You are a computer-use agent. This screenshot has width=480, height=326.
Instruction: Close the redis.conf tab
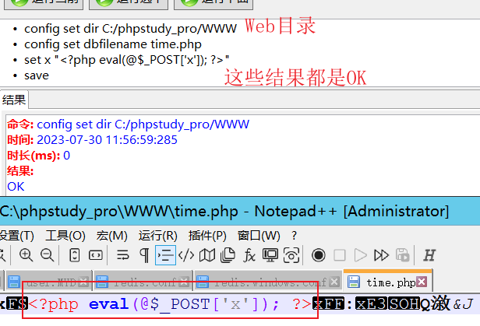point(184,282)
